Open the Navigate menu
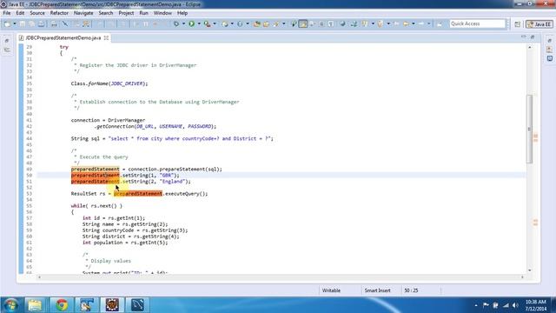556x313 pixels. tap(83, 13)
